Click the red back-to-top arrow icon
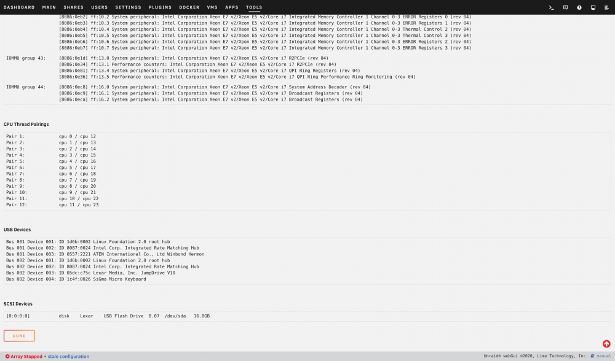 606,344
